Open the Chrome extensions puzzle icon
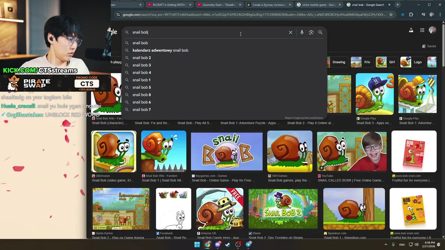Viewport: 445px width, 250px height. [411, 15]
